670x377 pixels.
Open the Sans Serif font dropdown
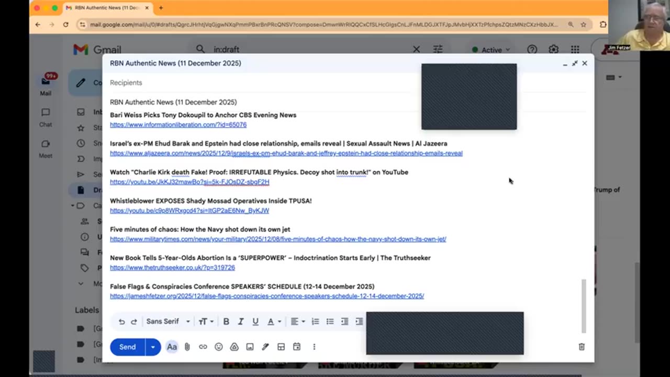pyautogui.click(x=167, y=321)
